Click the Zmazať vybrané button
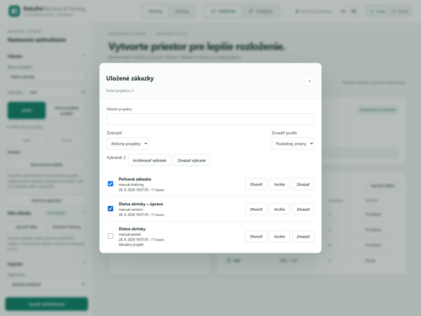The height and width of the screenshot is (316, 421). (x=191, y=160)
